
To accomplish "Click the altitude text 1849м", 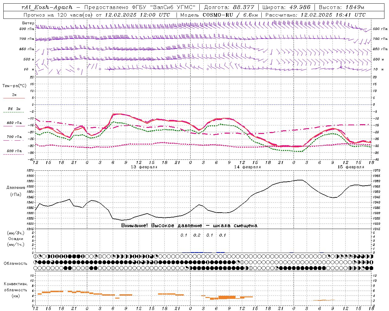I will [355, 7].
